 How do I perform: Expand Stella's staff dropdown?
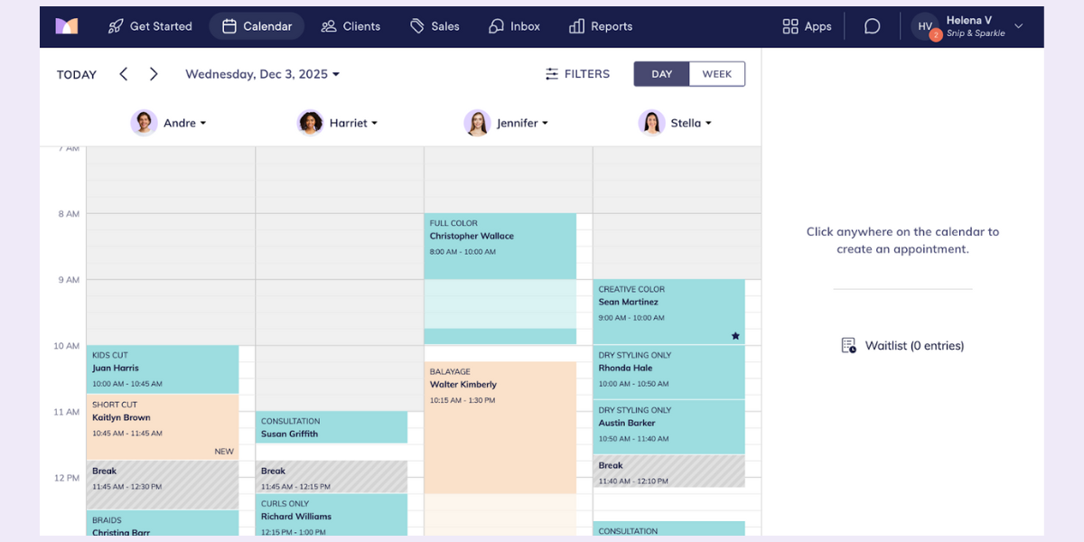click(x=709, y=123)
